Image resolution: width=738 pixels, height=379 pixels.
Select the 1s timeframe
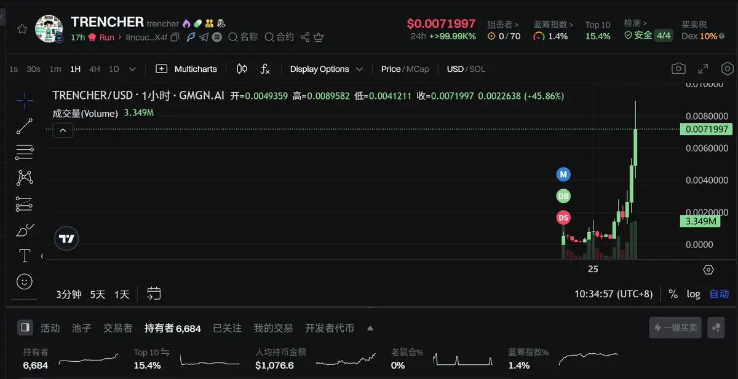click(14, 69)
